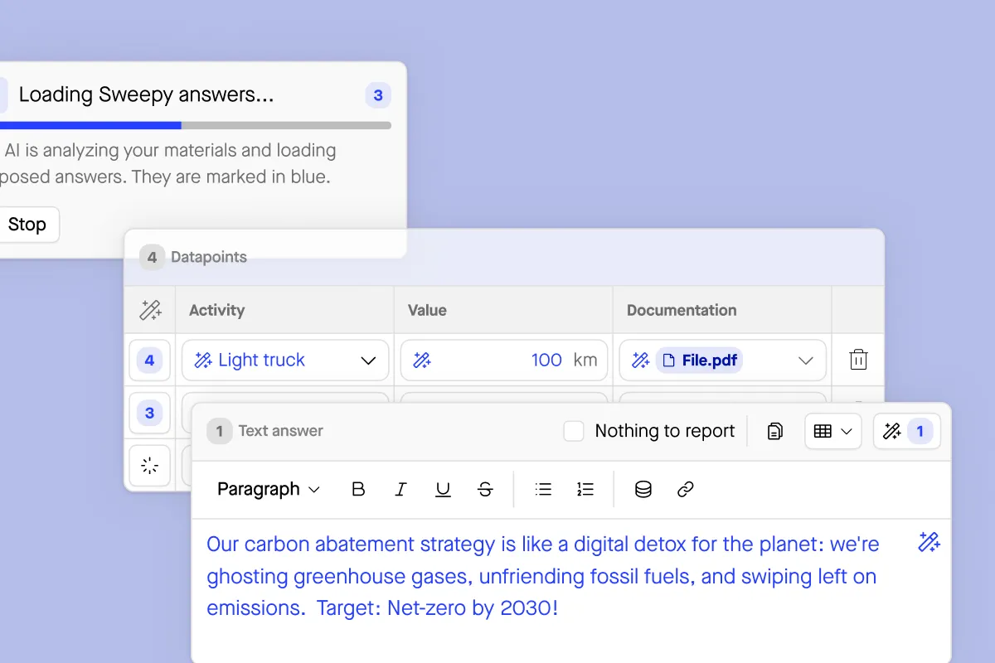This screenshot has width=995, height=663.
Task: Check the Nothing to report checkbox
Action: pos(574,431)
